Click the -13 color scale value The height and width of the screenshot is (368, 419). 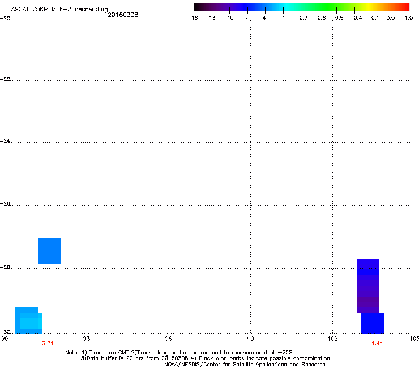(210, 18)
